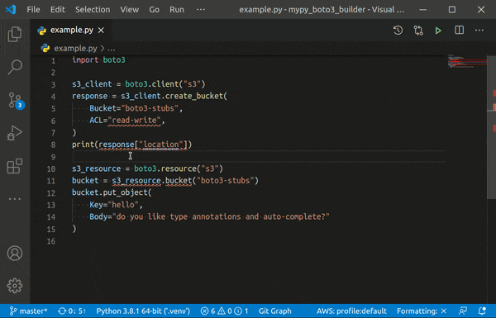Click the feedback icon in status bar

(463, 311)
